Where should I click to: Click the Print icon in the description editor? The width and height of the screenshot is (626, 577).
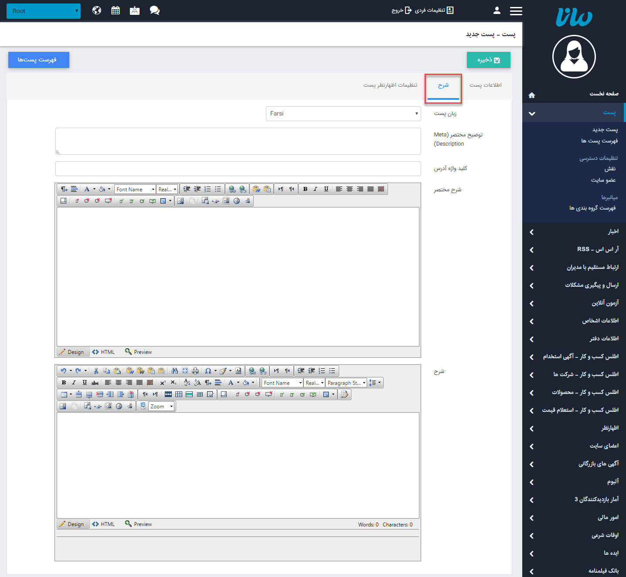pyautogui.click(x=195, y=371)
